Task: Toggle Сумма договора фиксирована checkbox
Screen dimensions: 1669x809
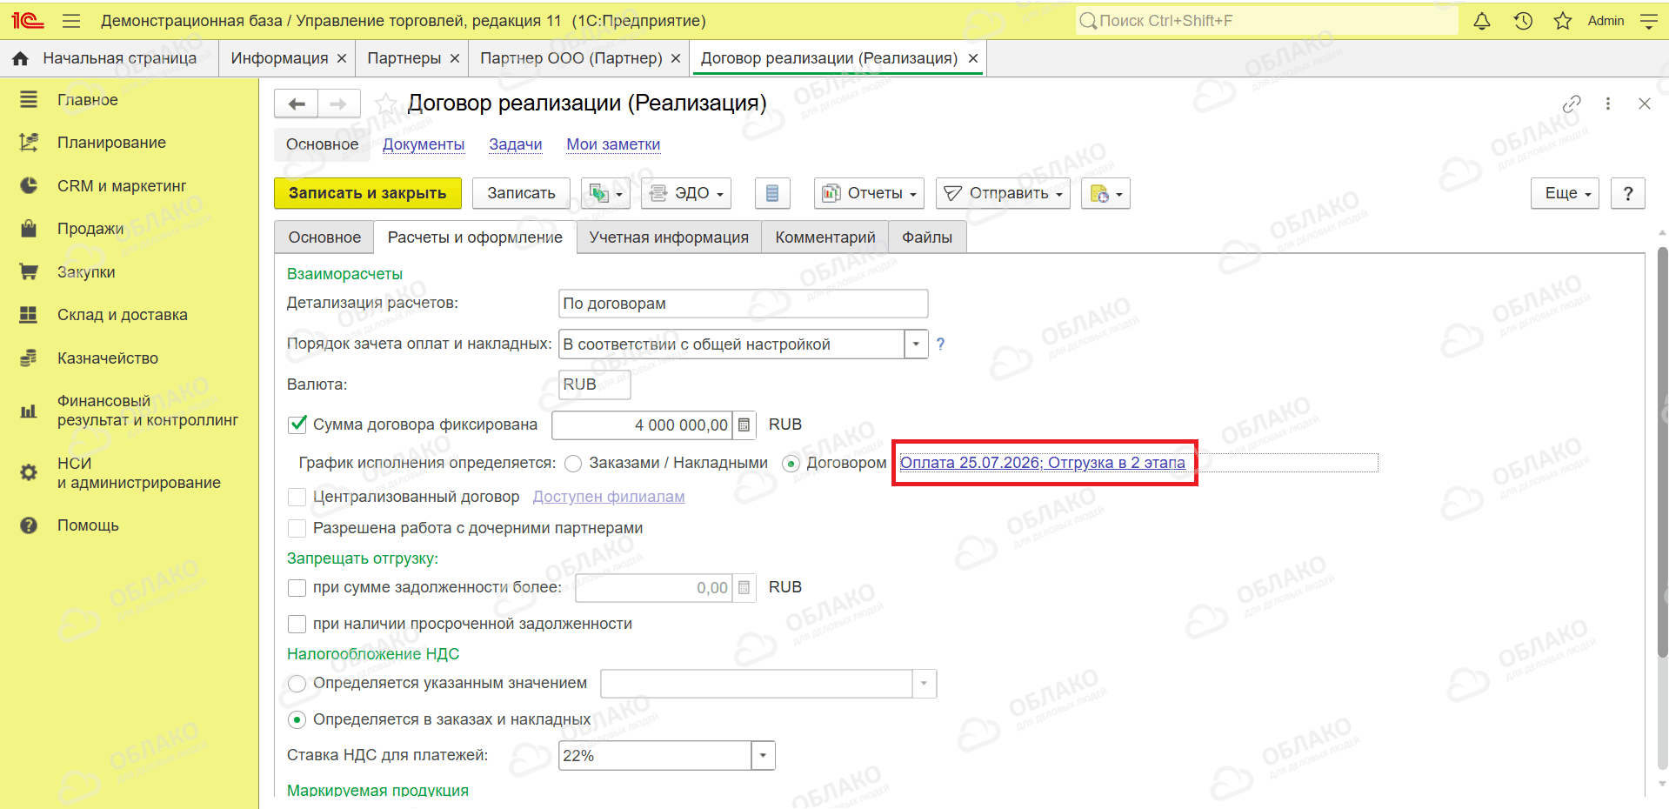Action: pos(297,425)
